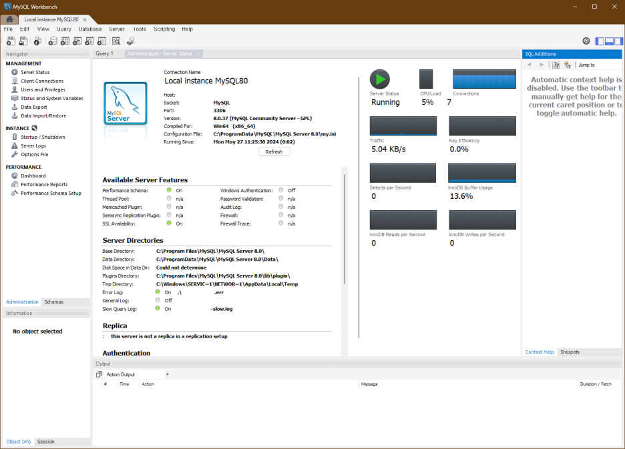
Task: Open the Workbench preferences gear icon
Action: 586,41
